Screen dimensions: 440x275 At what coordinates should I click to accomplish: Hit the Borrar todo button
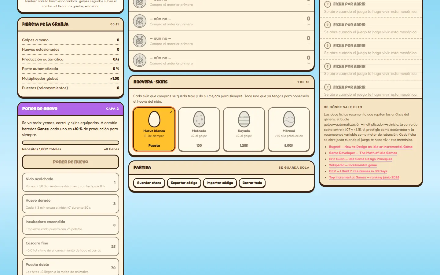[252, 183]
